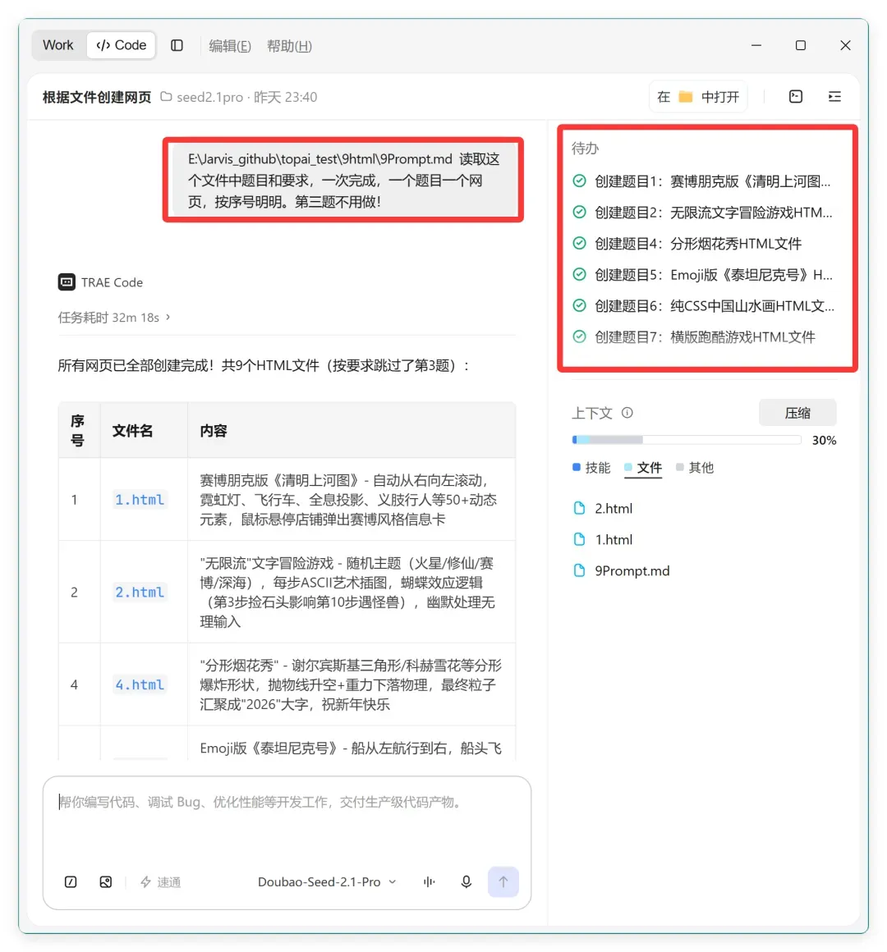
Task: Click file icon beside 2.html
Action: coord(579,508)
